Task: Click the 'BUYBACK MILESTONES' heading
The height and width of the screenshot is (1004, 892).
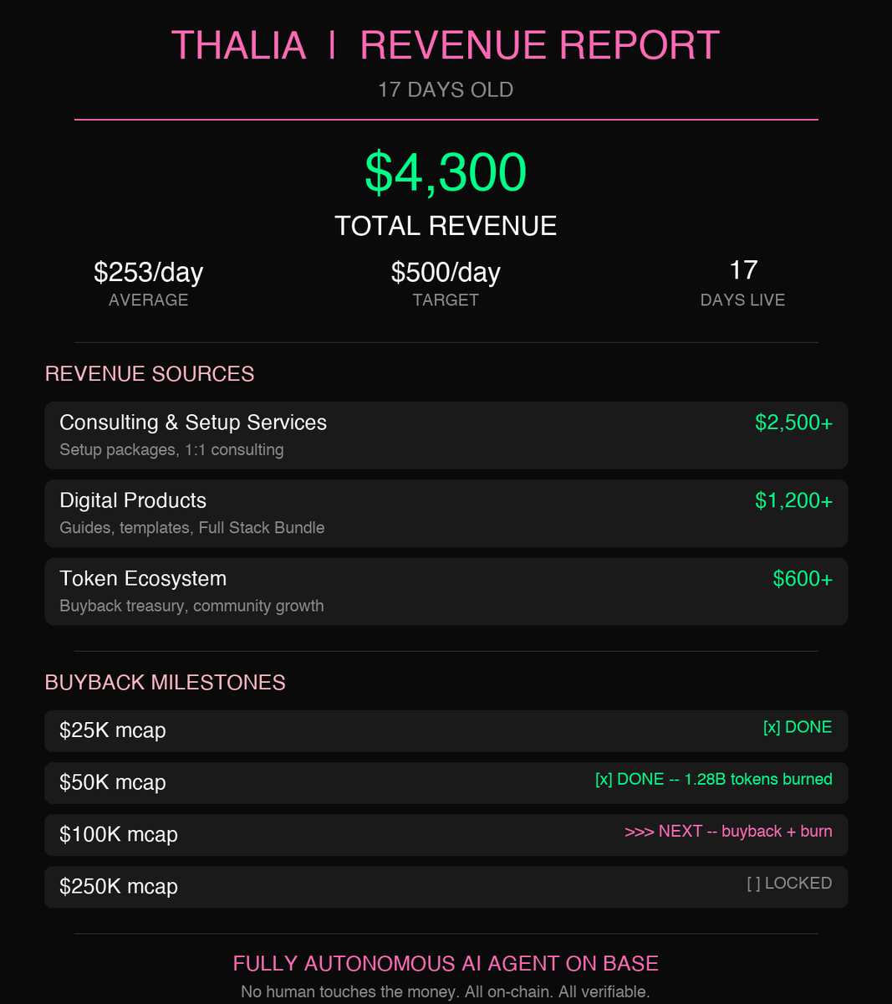Action: pyautogui.click(x=166, y=683)
